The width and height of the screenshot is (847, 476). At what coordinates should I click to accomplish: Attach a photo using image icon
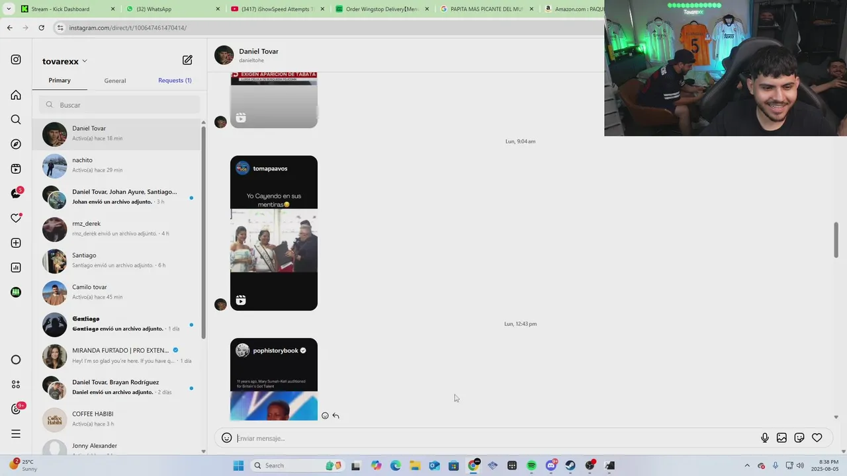pos(781,438)
